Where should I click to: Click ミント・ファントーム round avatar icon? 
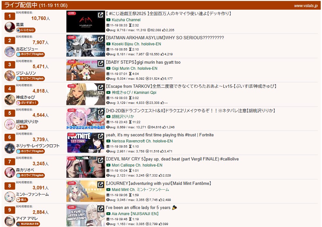10,197
